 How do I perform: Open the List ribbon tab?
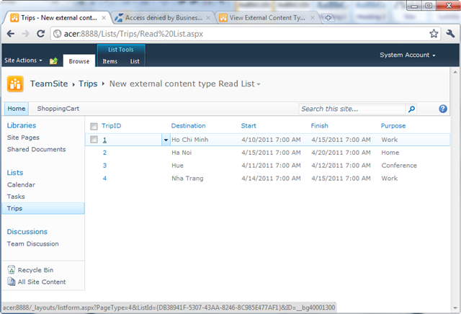[x=135, y=61]
